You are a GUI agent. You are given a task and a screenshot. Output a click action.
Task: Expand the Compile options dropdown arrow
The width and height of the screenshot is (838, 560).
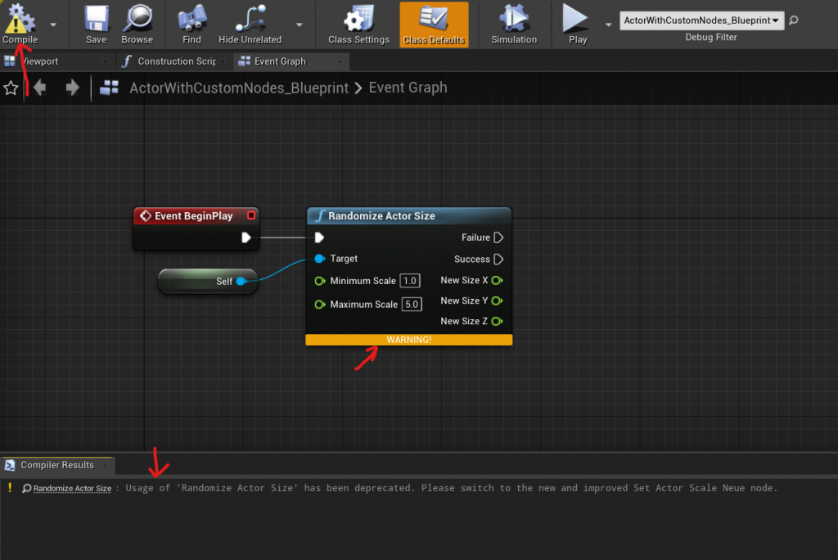tap(53, 25)
